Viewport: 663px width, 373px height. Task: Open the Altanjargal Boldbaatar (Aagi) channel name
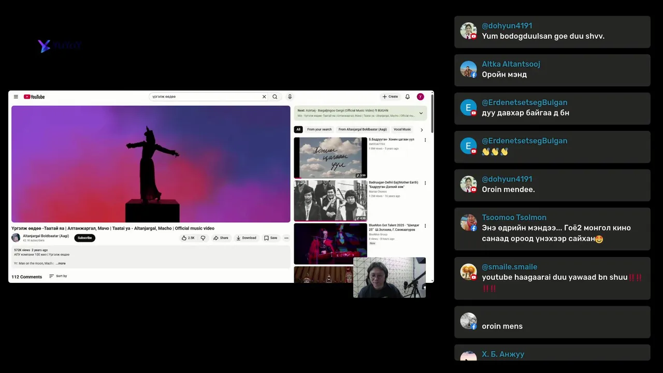[x=46, y=236]
